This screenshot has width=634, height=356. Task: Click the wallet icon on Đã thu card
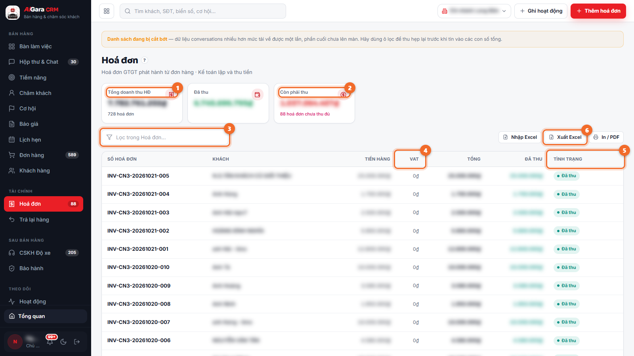(x=258, y=95)
